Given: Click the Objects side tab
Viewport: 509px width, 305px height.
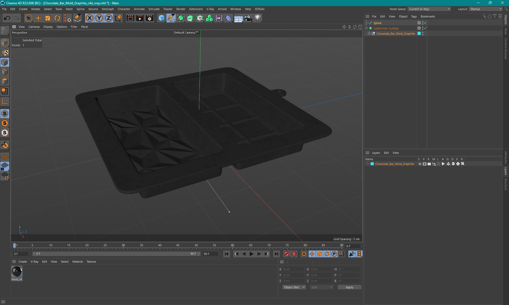Looking at the screenshot, I should click(506, 20).
